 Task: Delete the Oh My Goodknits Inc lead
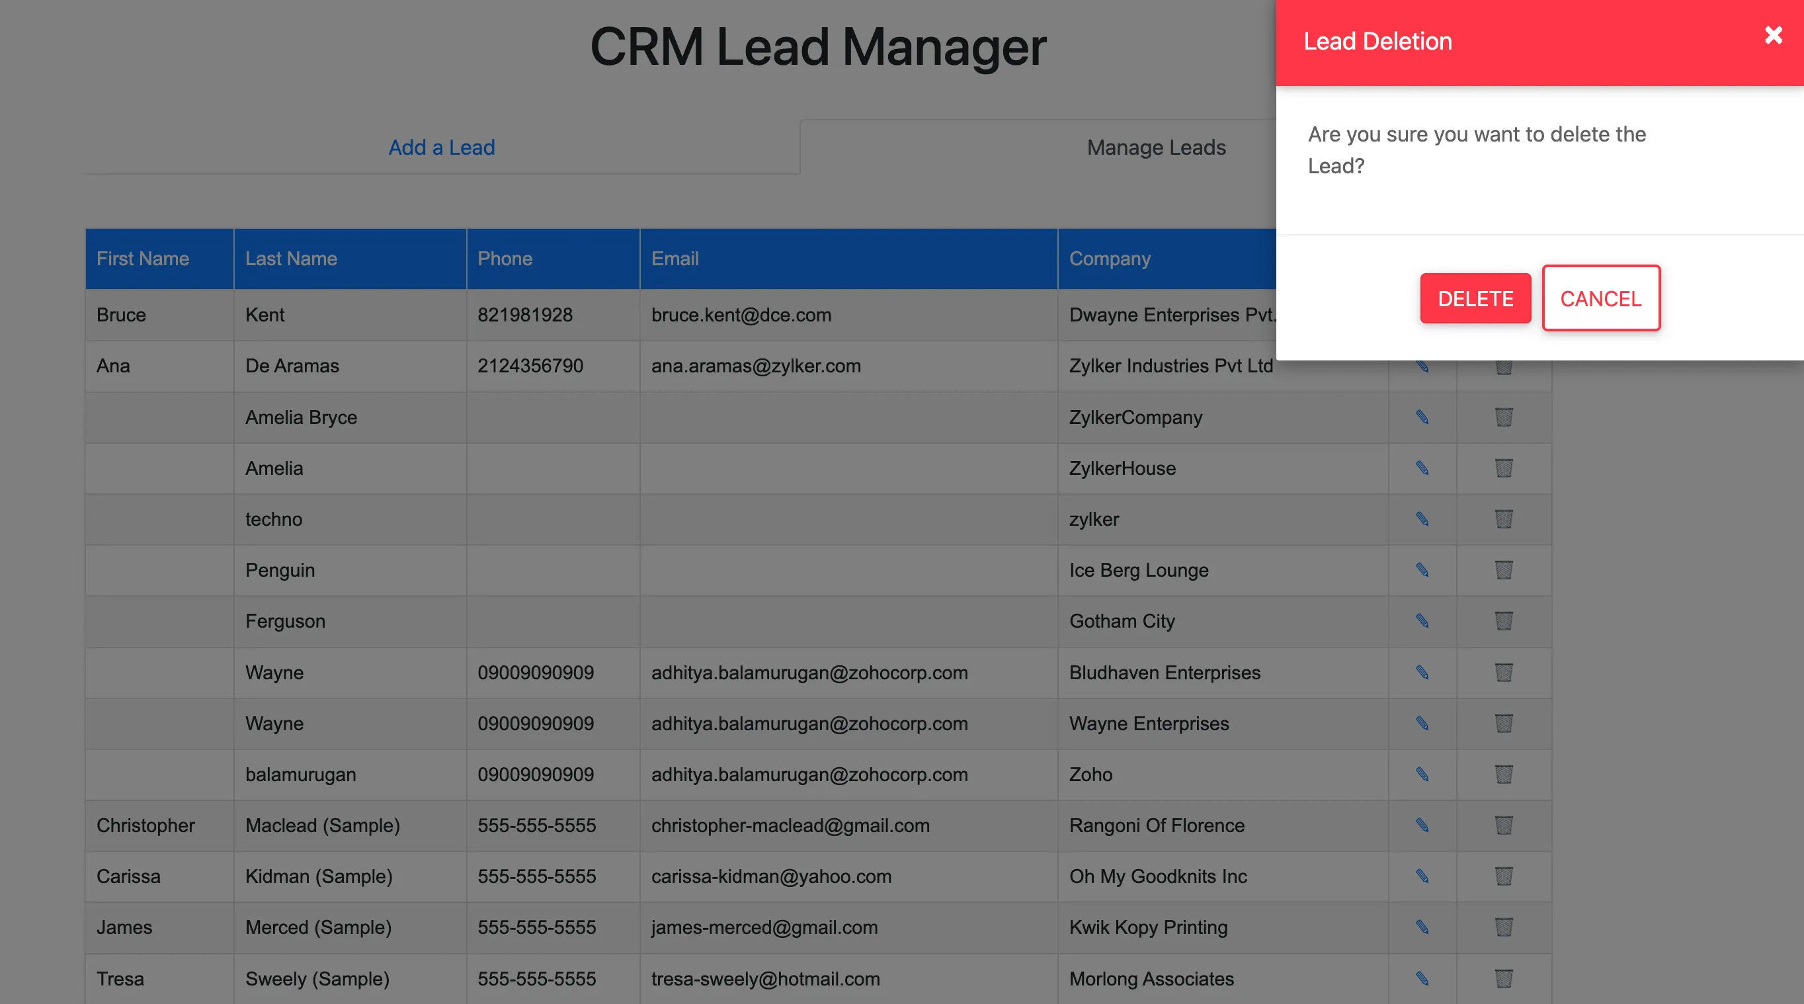point(1504,876)
